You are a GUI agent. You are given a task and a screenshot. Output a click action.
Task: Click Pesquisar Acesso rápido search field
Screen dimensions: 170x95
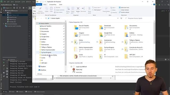point(139,18)
